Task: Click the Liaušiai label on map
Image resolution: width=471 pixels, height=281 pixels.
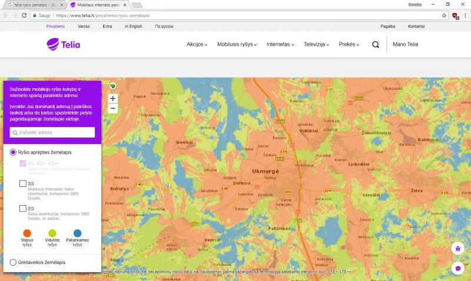Action: [x=372, y=195]
